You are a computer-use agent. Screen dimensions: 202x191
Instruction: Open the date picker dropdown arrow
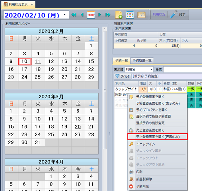tap(64, 15)
